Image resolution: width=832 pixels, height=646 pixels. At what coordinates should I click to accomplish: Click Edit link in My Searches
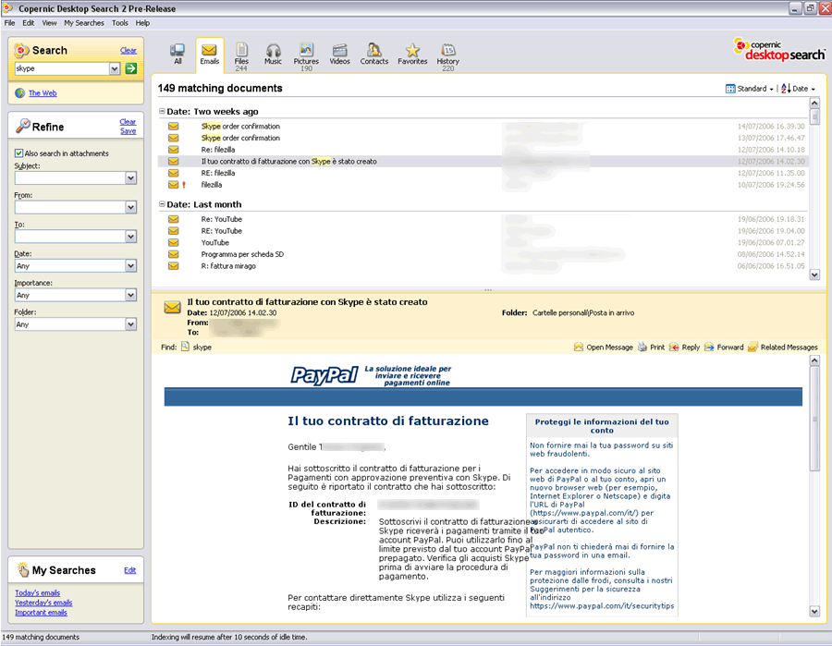point(130,570)
